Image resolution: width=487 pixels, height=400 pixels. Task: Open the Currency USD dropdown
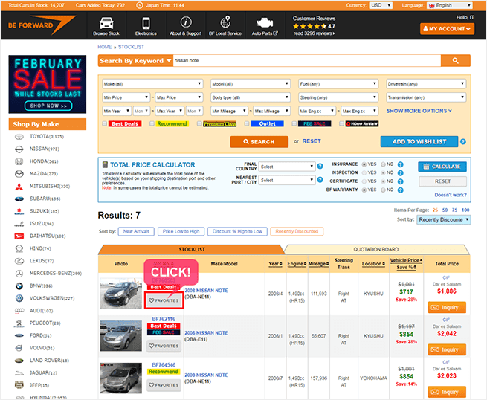tap(381, 5)
